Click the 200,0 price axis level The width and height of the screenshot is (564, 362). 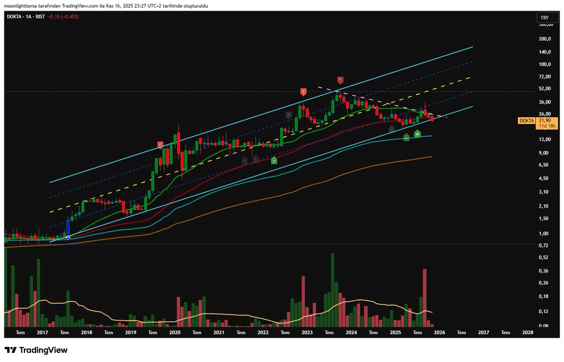click(546, 39)
